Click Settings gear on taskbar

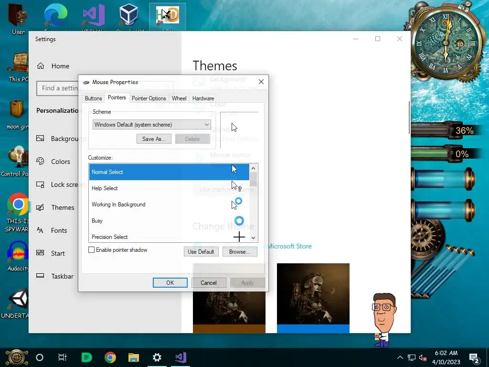pos(157,357)
